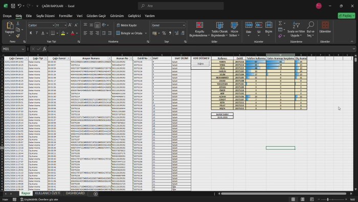Center text horizontally in alignment group
The height and width of the screenshot is (202, 358).
(92, 33)
